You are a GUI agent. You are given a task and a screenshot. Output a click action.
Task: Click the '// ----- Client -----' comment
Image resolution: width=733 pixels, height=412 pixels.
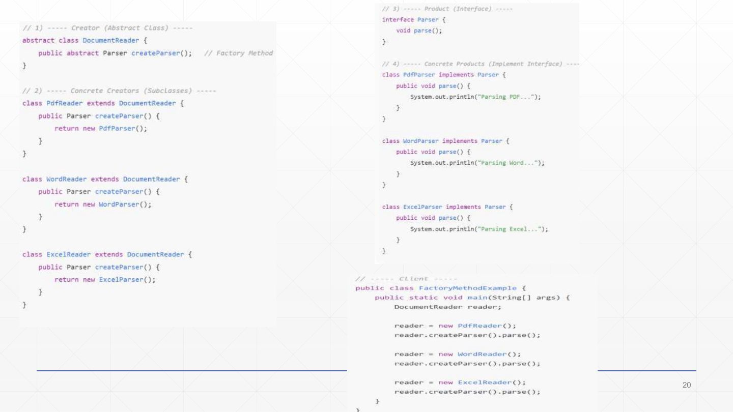(406, 279)
